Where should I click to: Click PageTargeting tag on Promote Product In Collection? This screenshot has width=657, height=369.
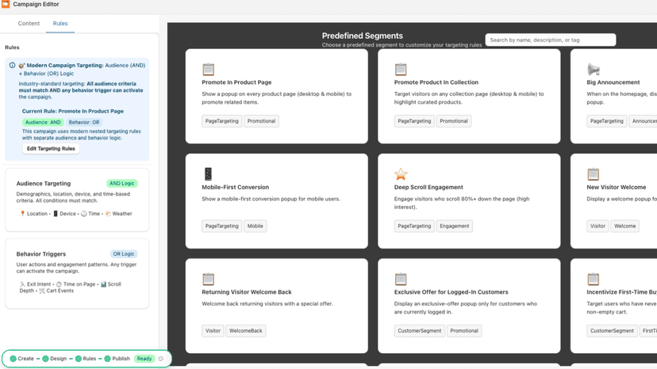coord(414,121)
